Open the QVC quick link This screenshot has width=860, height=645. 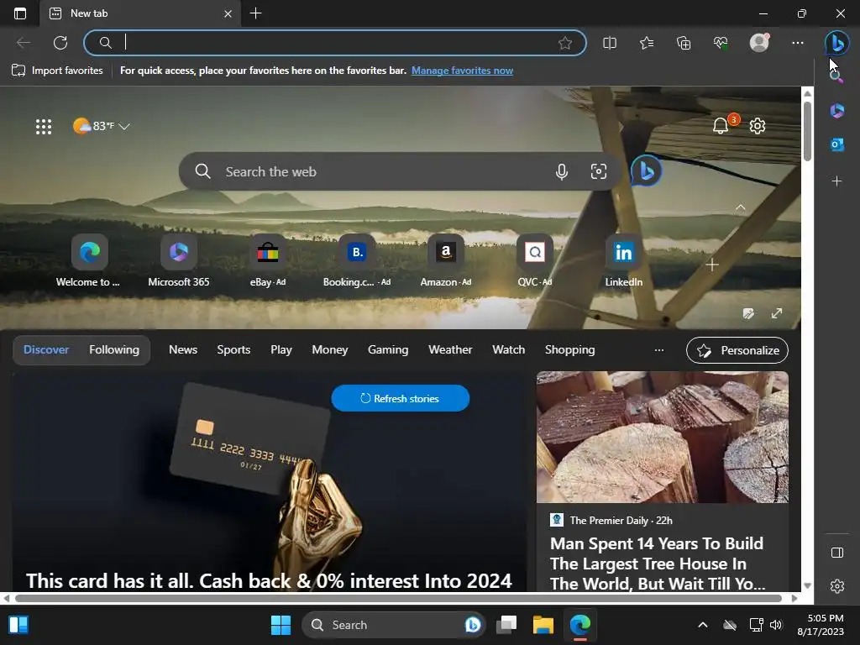tap(535, 261)
